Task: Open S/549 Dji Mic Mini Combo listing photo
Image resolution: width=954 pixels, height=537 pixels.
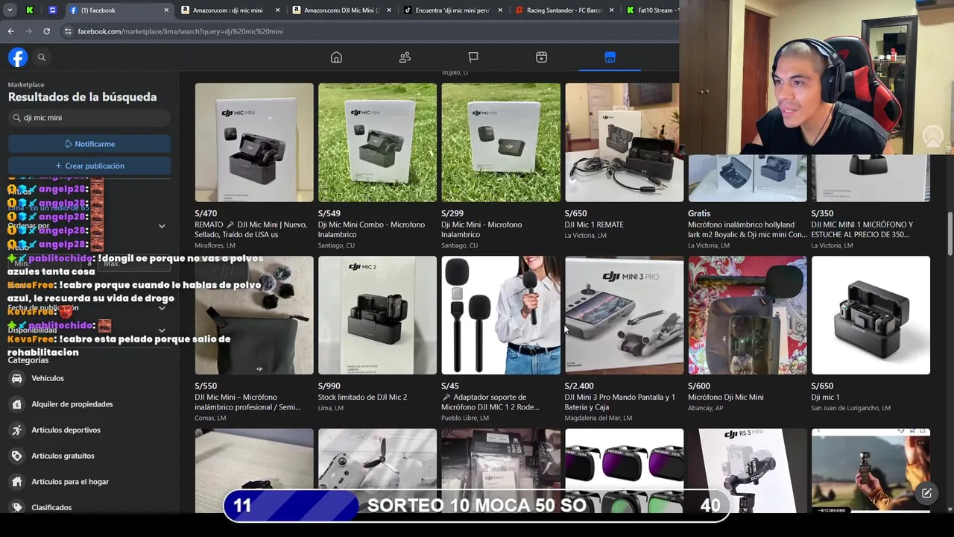Action: (x=377, y=142)
